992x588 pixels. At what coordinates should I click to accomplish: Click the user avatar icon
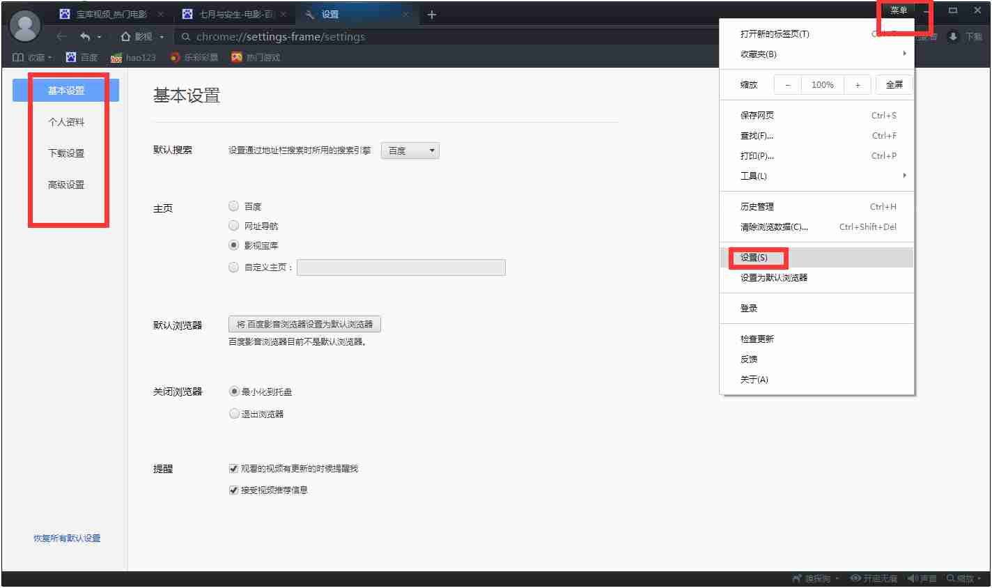[26, 26]
